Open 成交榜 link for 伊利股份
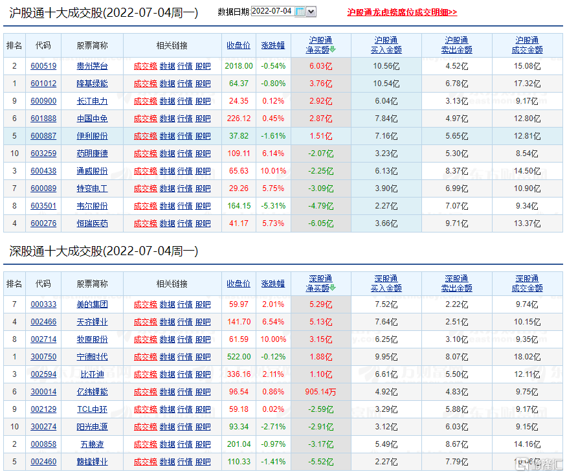The height and width of the screenshot is (476, 567). pyautogui.click(x=146, y=136)
